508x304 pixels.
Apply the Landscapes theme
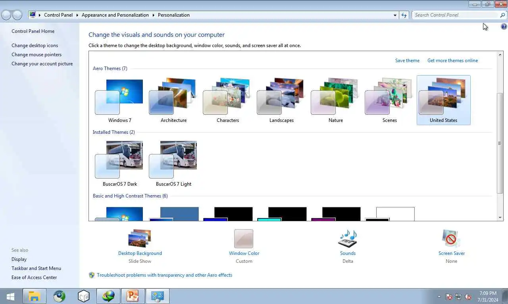click(281, 101)
